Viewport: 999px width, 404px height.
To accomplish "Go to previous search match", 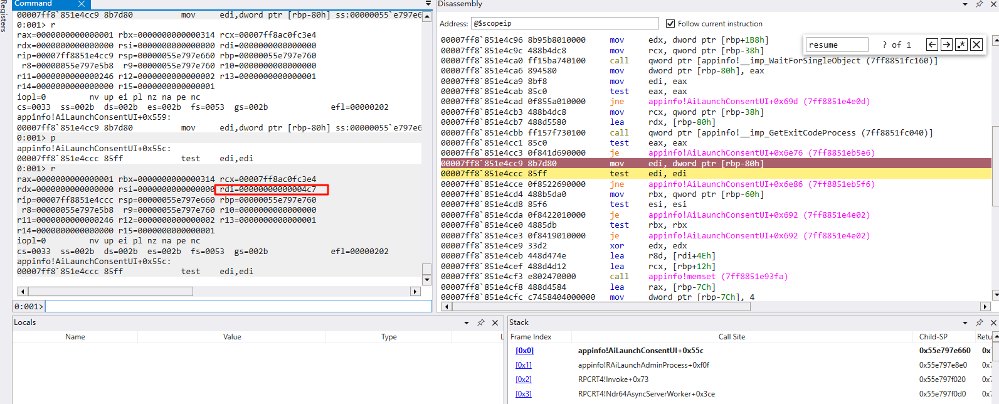I will (x=932, y=45).
